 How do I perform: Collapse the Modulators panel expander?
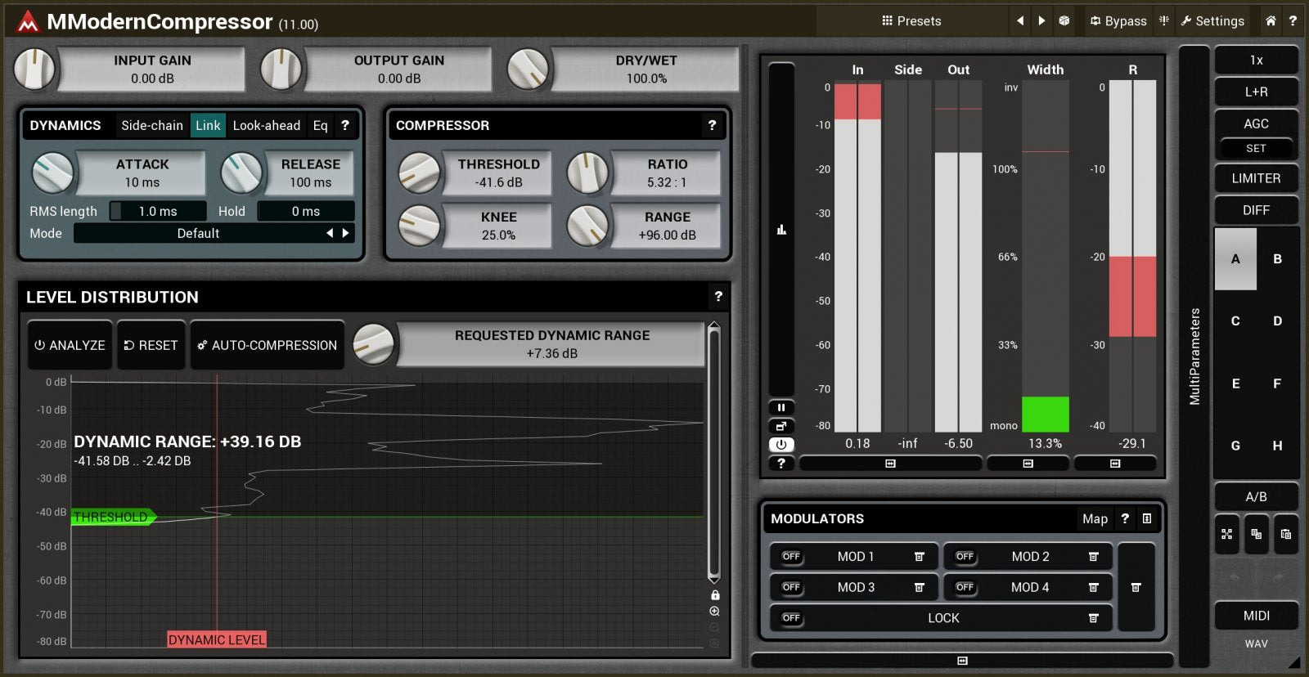click(x=962, y=661)
